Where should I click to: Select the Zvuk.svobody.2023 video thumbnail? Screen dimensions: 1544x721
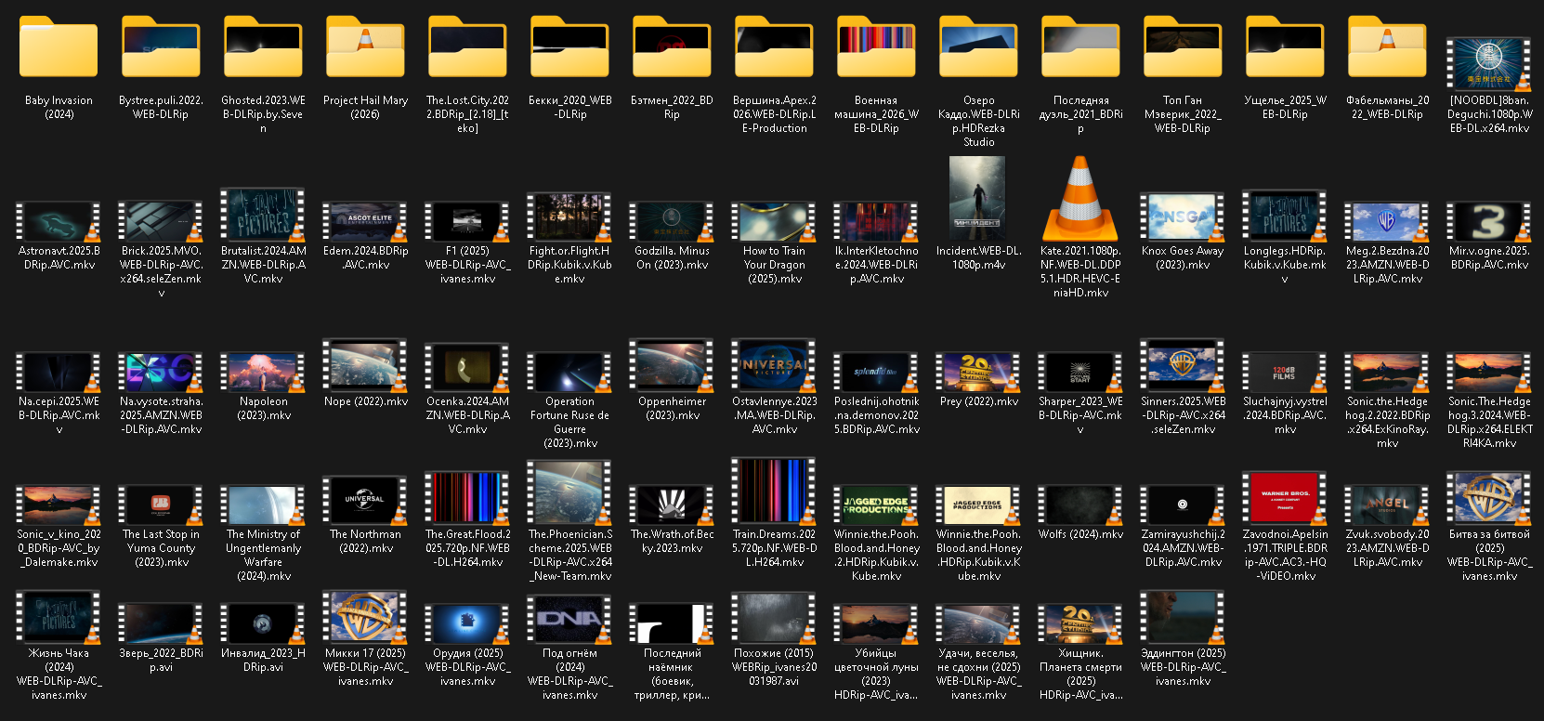pos(1387,505)
